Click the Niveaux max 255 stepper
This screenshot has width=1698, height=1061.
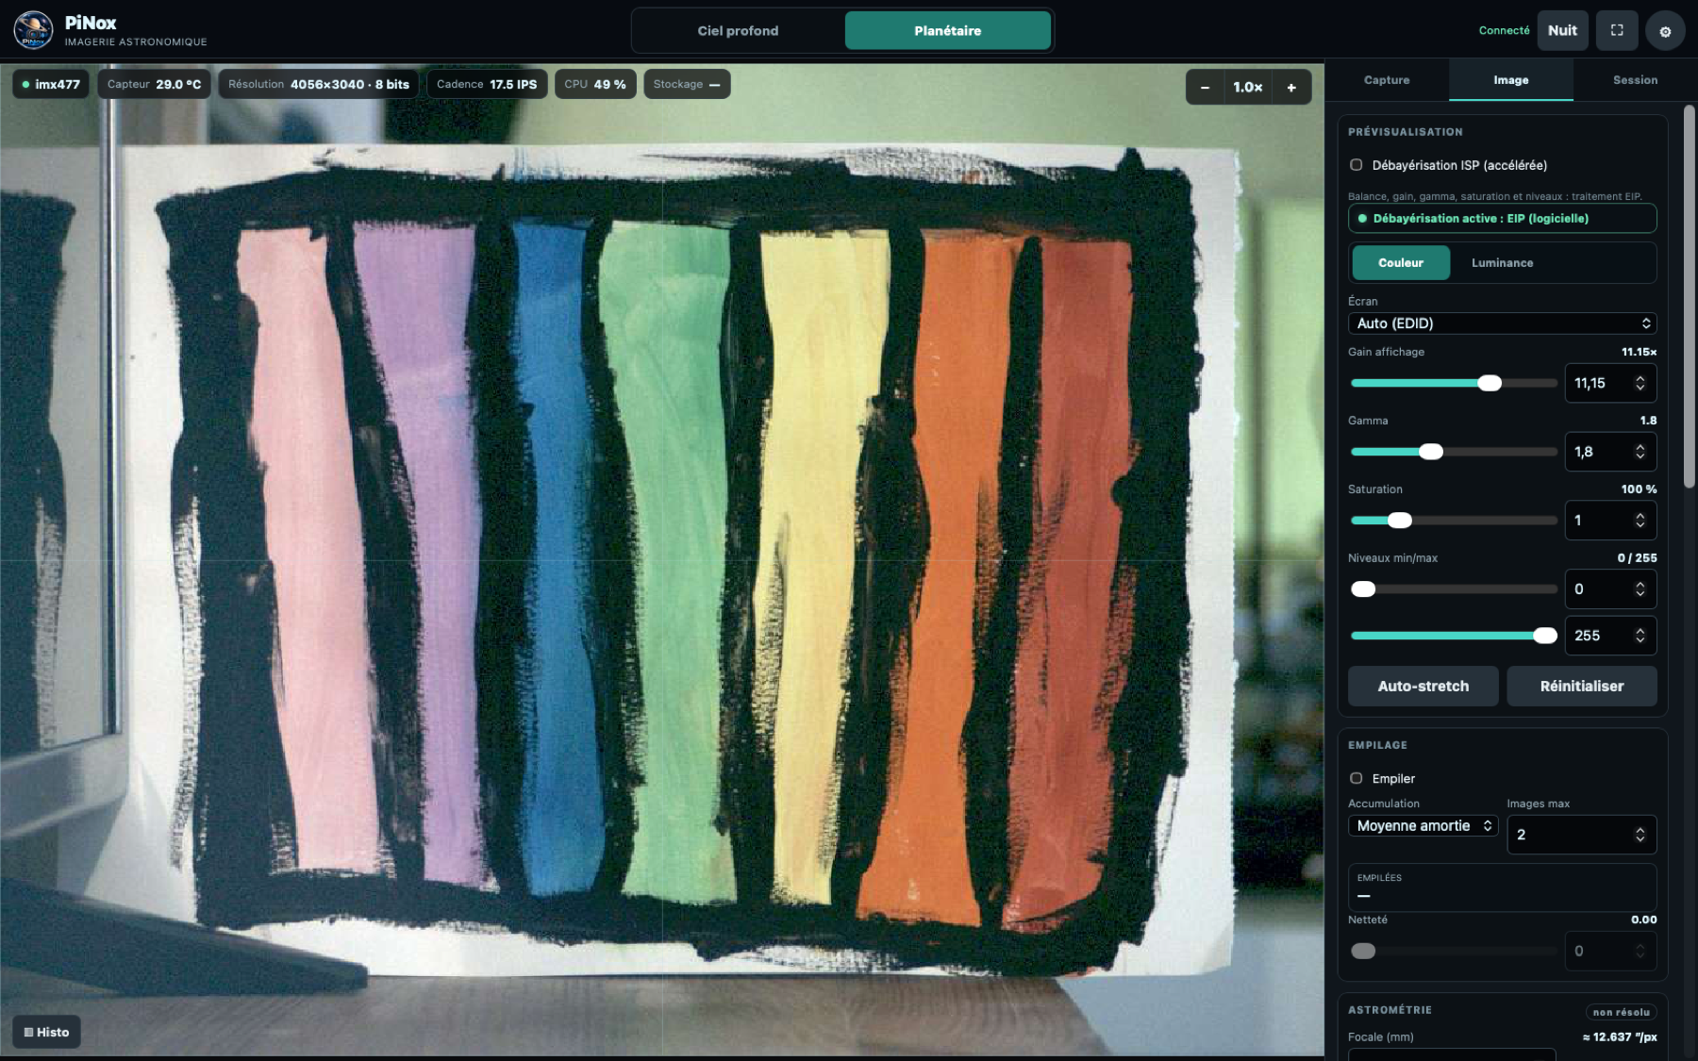pos(1640,636)
